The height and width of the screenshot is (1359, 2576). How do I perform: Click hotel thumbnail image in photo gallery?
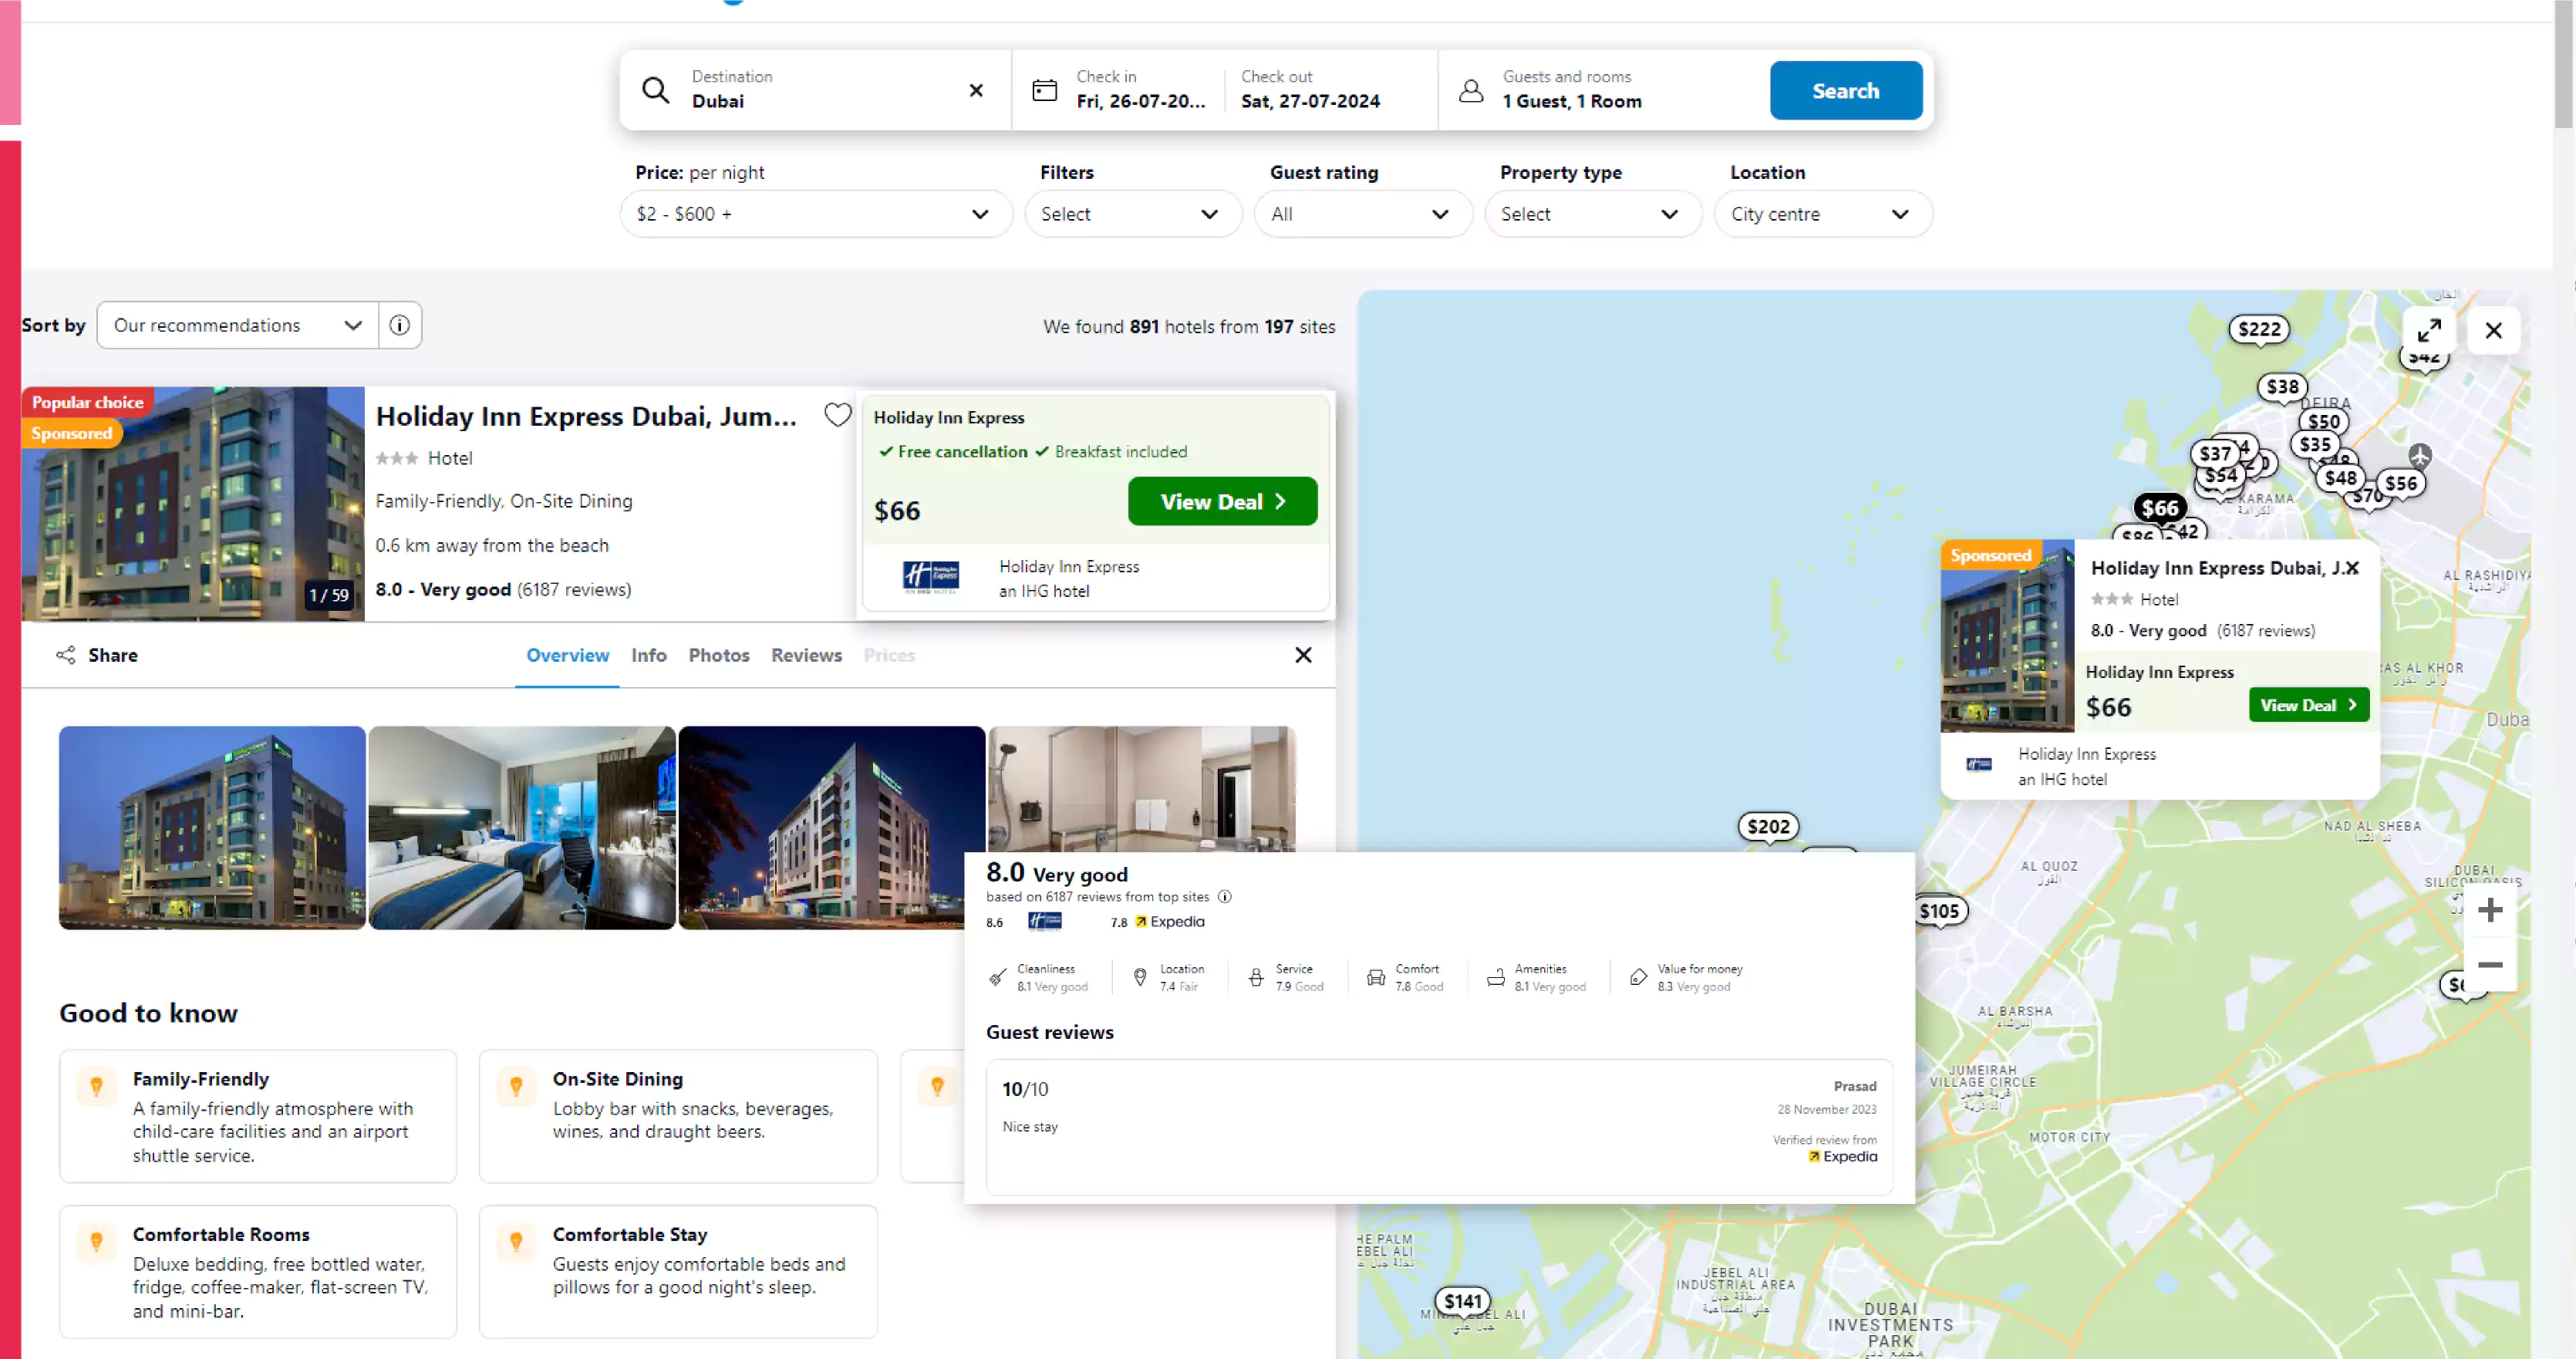pos(210,826)
